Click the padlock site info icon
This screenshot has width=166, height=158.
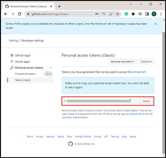tap(28, 14)
